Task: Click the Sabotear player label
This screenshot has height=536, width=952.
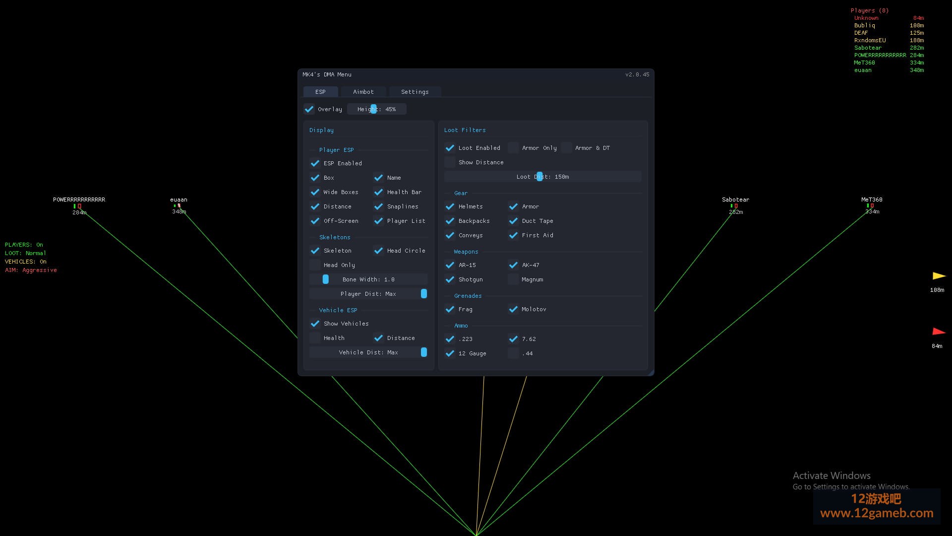Action: click(x=735, y=200)
